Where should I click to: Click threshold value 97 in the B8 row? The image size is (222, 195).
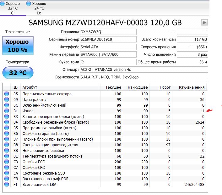tap(168, 145)
